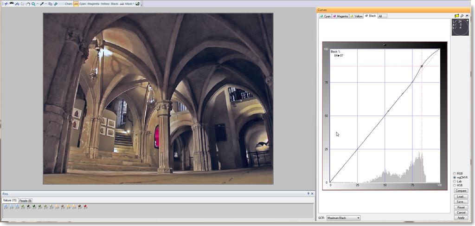475x226 pixels.
Task: Click the Save... button
Action: click(461, 202)
